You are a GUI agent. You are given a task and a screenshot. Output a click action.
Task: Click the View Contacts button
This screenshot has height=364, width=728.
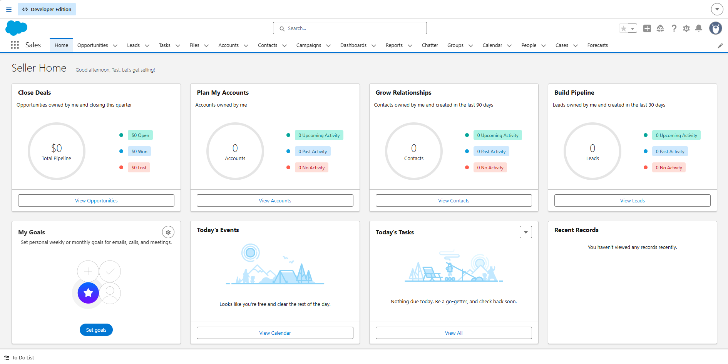coord(454,200)
